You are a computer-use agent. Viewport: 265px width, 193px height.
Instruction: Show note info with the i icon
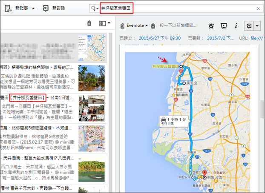click(236, 26)
